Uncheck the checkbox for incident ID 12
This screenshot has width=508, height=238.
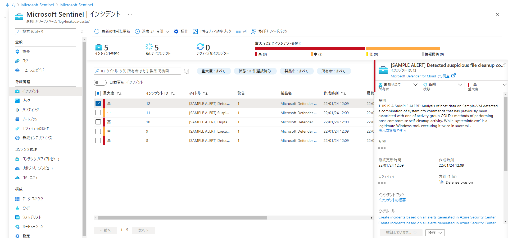98,103
